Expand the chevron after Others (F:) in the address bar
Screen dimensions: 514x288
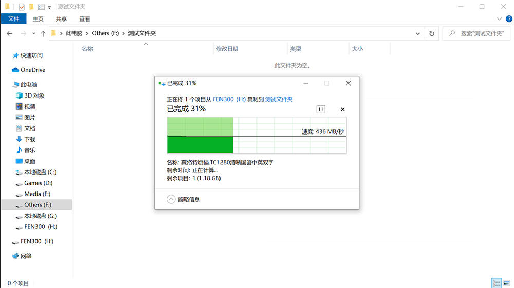[x=123, y=33]
